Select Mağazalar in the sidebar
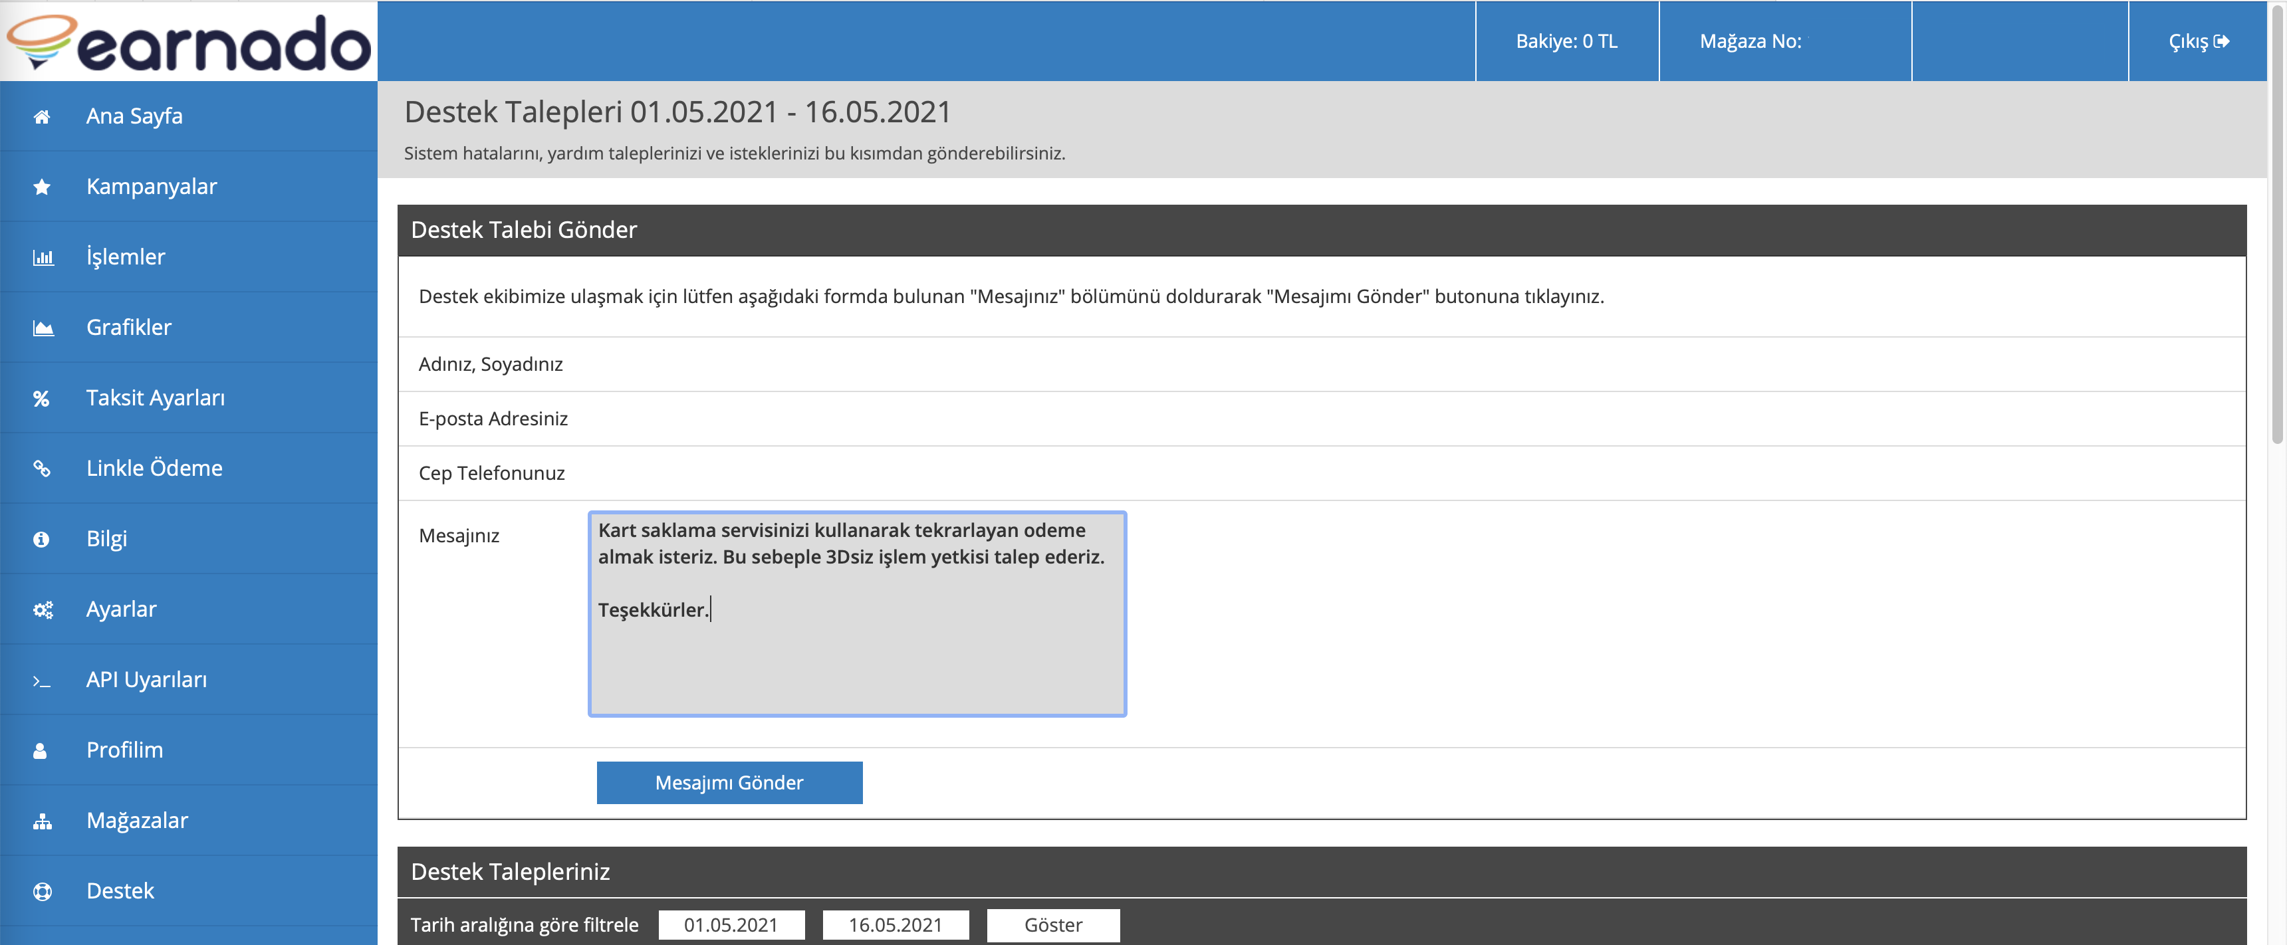 coord(188,821)
